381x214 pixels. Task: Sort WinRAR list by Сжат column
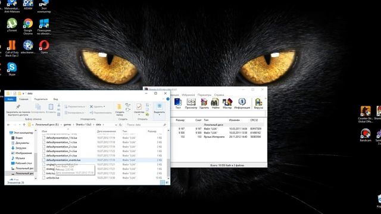coord(198,120)
